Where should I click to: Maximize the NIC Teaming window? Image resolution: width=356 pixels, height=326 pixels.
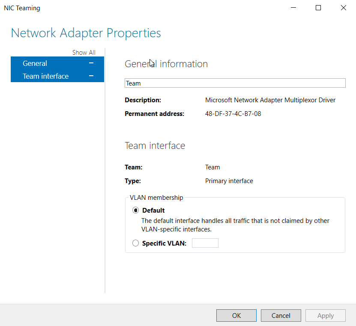[x=318, y=8]
